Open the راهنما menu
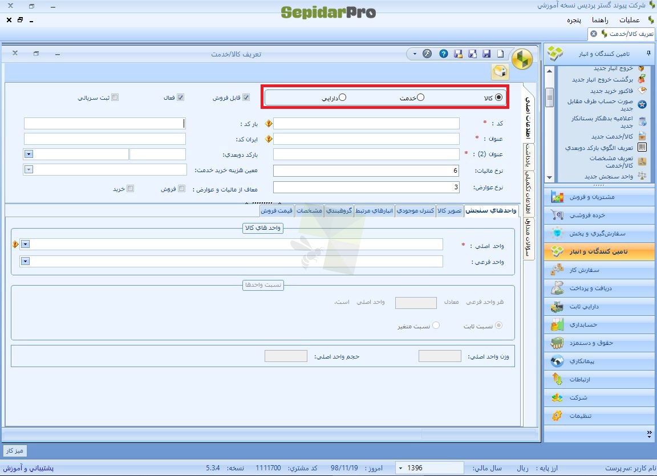Image resolution: width=657 pixels, height=476 pixels. coord(600,20)
